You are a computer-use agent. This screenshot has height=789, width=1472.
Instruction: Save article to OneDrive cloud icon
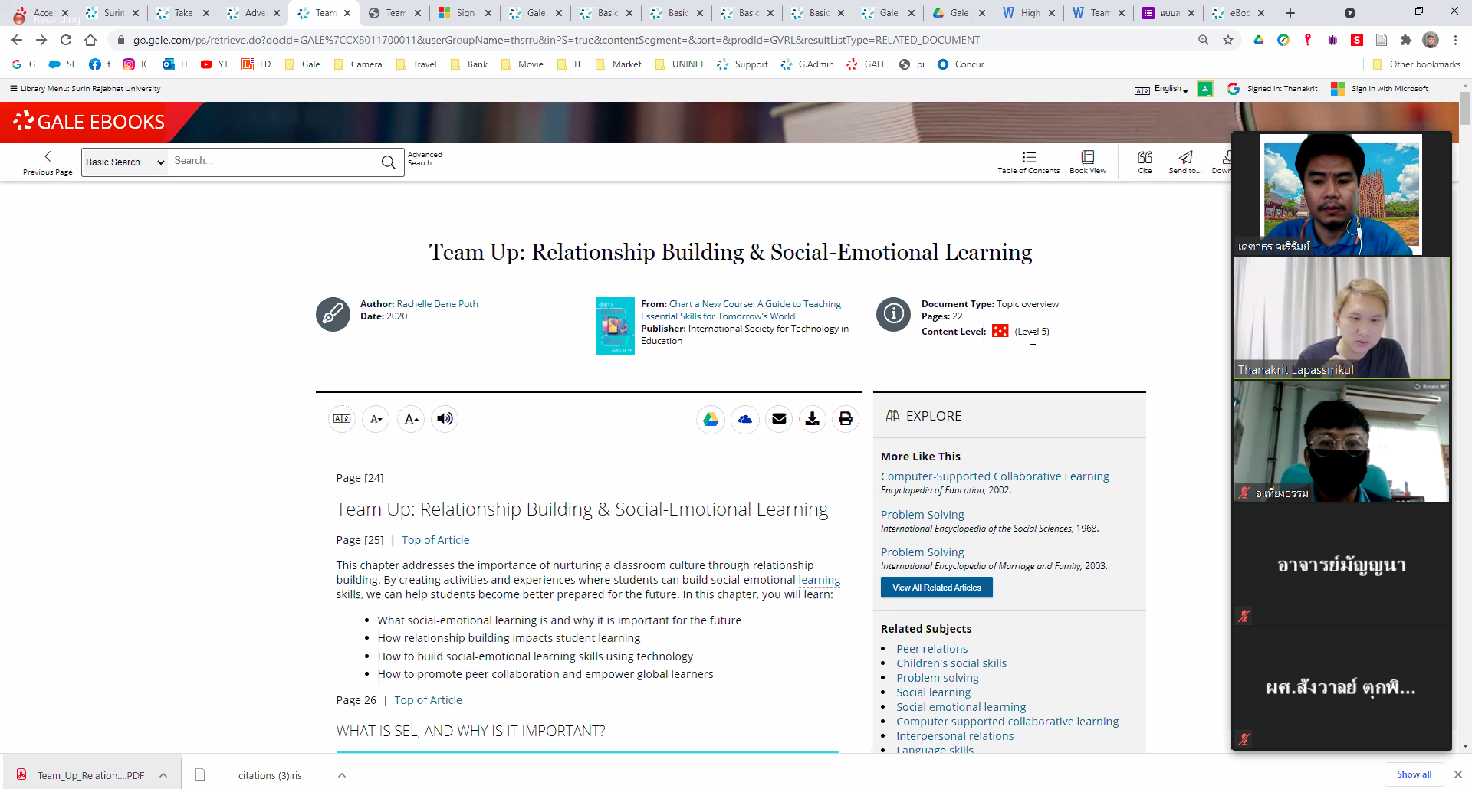(745, 419)
